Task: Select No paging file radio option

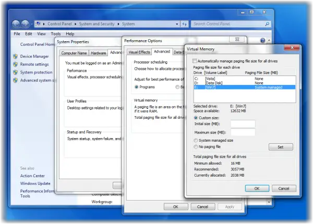Action: tap(196, 147)
